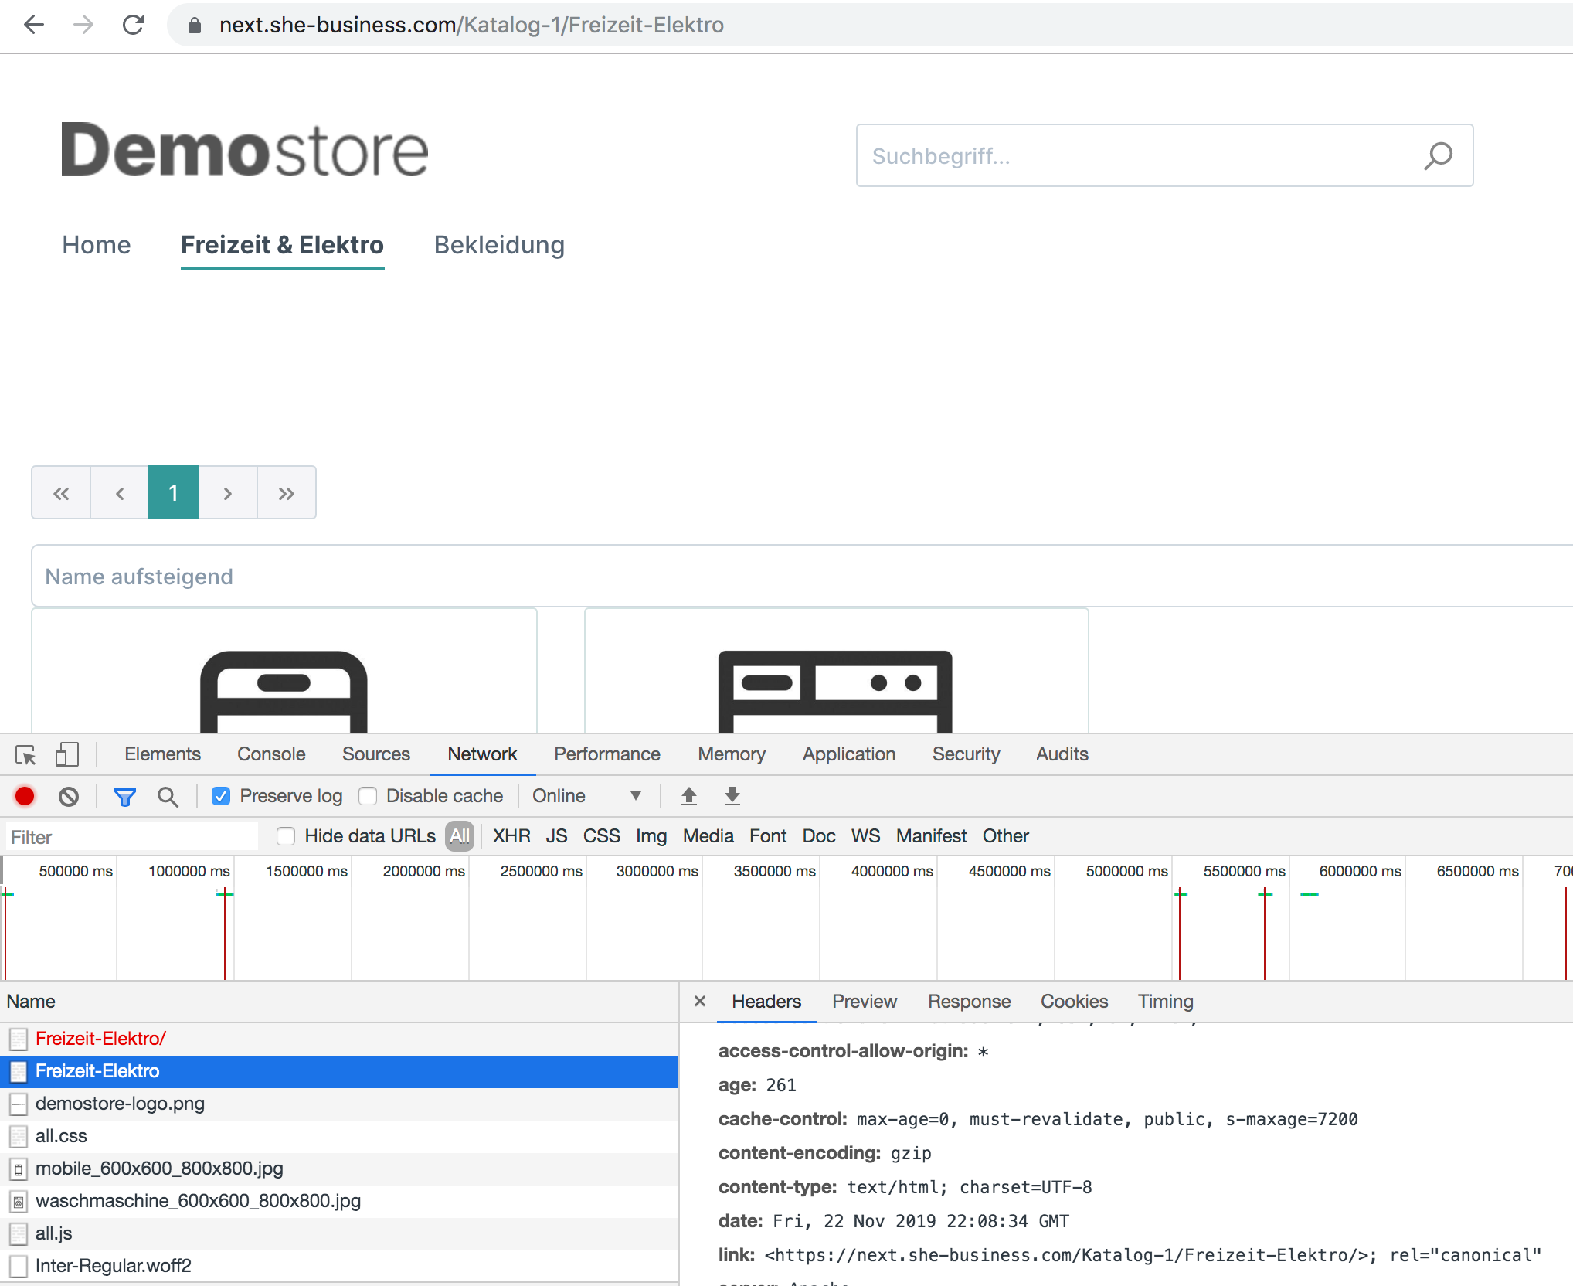Click the mobile product image
The image size is (1573, 1286).
tap(284, 691)
